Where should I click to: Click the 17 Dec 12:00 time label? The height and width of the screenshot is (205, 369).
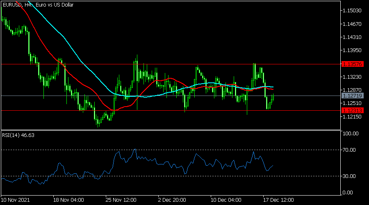pos(278,200)
